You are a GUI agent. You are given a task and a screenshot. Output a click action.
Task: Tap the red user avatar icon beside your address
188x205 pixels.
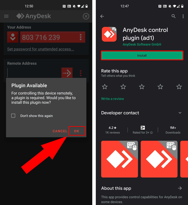(13, 37)
